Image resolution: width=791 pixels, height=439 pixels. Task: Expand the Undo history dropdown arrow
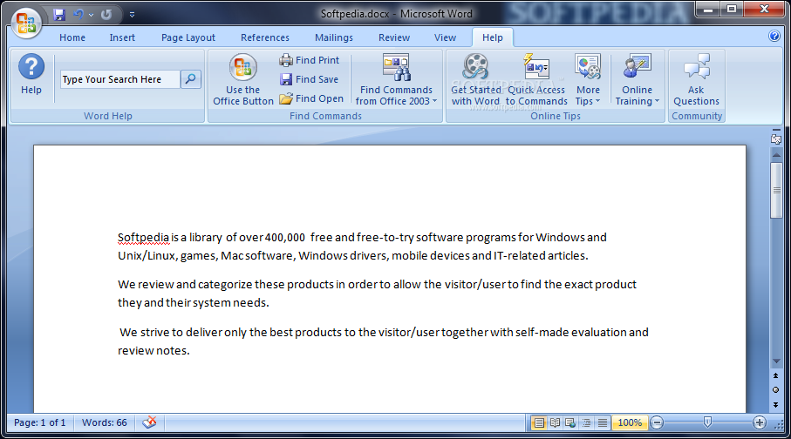coord(92,15)
